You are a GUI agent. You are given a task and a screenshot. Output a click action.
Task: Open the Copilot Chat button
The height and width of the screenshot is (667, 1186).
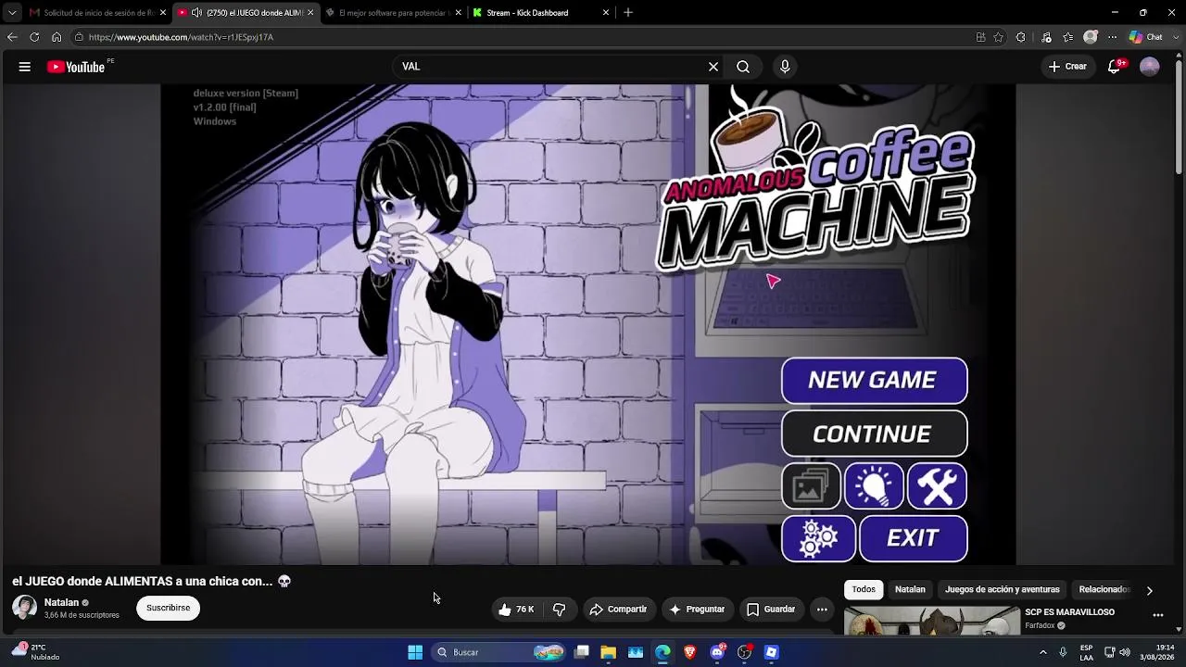(x=1146, y=37)
